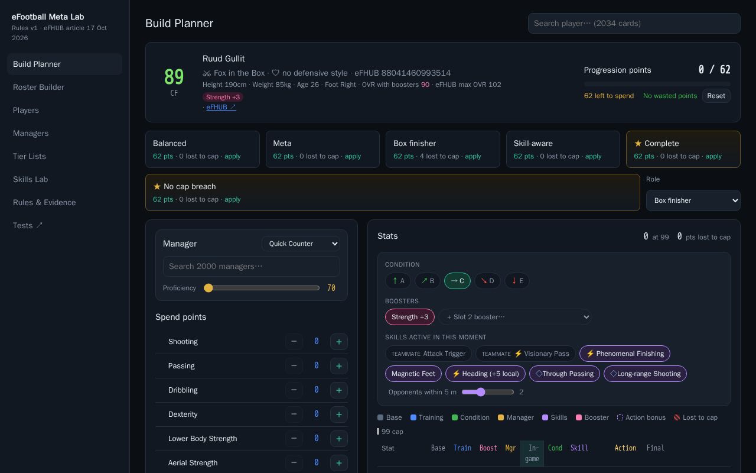Open Tier Lists from sidebar

click(64, 156)
